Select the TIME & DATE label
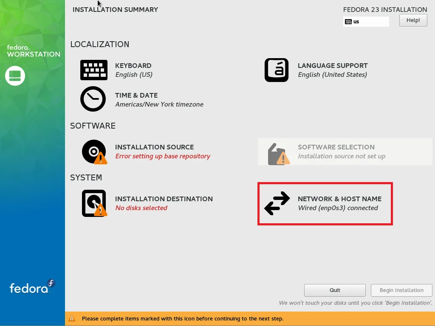 pos(136,96)
